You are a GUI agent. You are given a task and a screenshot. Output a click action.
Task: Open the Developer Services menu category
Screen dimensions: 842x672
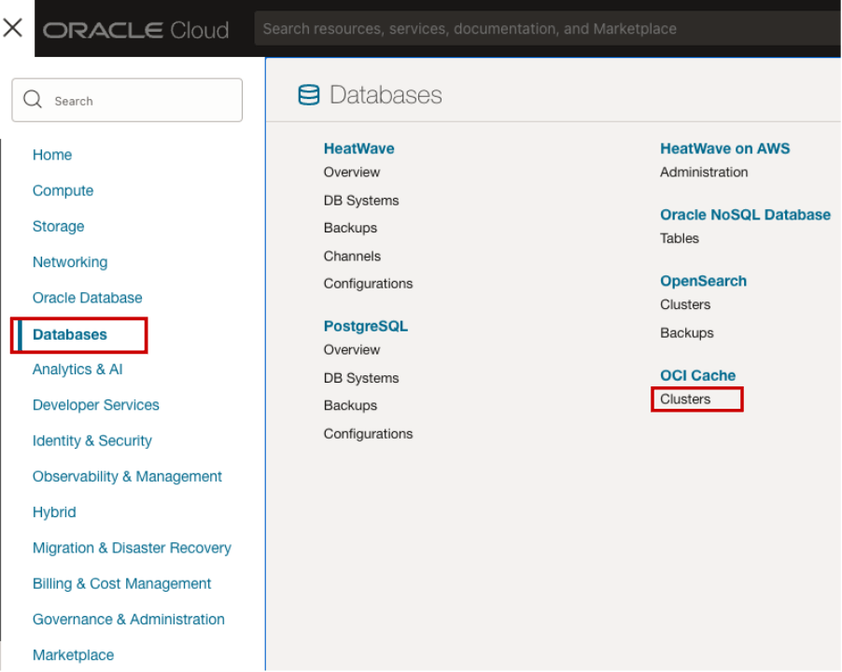[95, 405]
